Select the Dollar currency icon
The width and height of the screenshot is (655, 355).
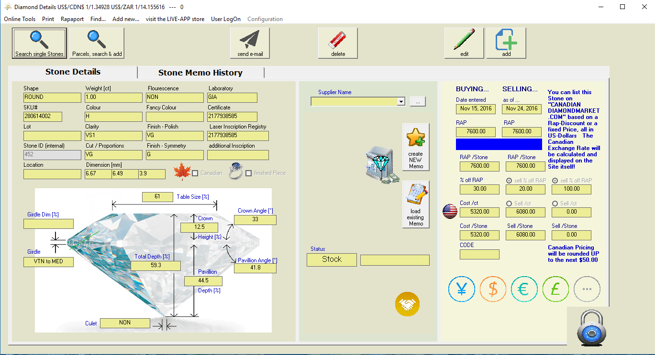point(493,289)
